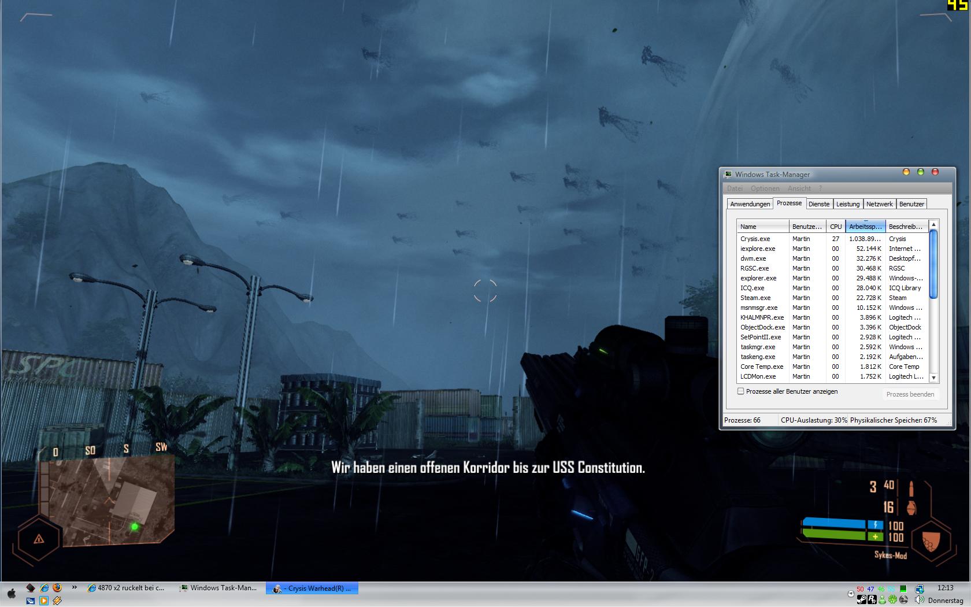Click the red 50 Core Temp tray reading
This screenshot has width=971, height=607.
click(x=860, y=589)
